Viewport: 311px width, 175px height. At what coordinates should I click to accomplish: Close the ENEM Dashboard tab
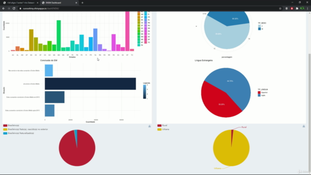pos(76,3)
